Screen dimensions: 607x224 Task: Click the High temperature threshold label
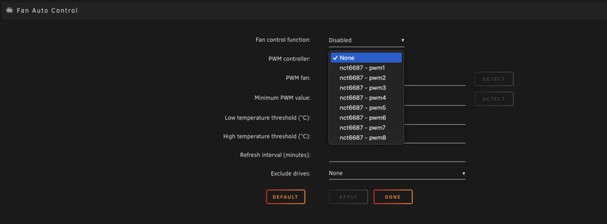coord(267,136)
